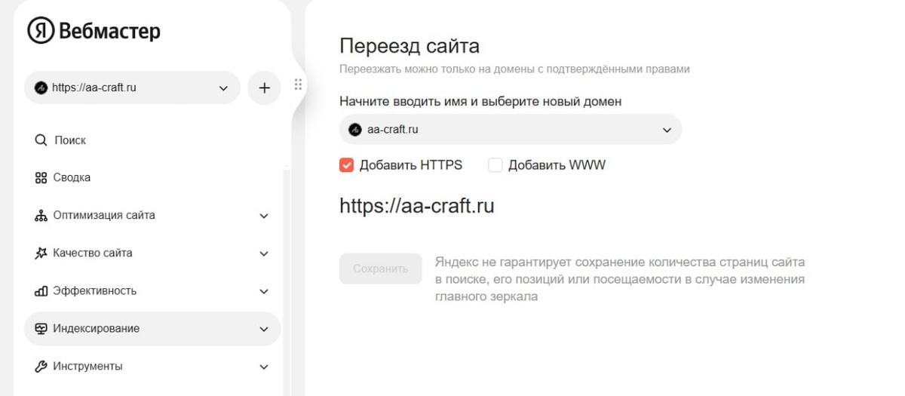
Task: Expand Качество сайта chevron
Action: (x=264, y=253)
